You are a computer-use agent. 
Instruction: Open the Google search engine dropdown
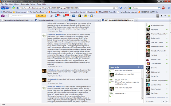point(130,8)
